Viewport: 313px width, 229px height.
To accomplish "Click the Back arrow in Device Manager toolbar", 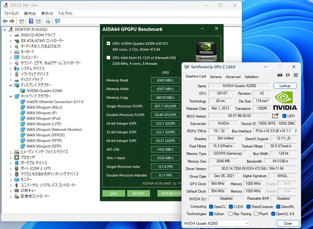I will 5,21.
